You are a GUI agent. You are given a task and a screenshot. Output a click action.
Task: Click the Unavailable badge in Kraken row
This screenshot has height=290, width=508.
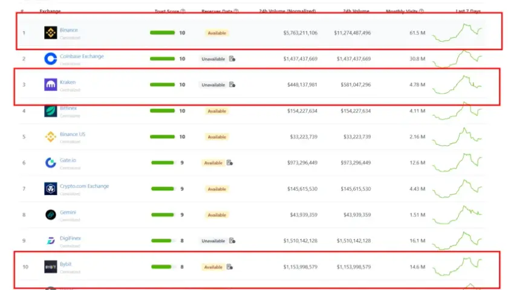point(213,85)
